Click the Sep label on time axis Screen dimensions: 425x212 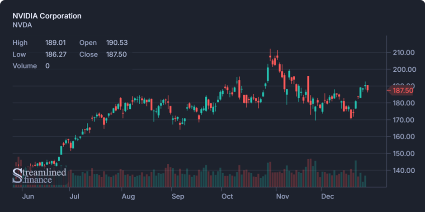(x=178, y=197)
